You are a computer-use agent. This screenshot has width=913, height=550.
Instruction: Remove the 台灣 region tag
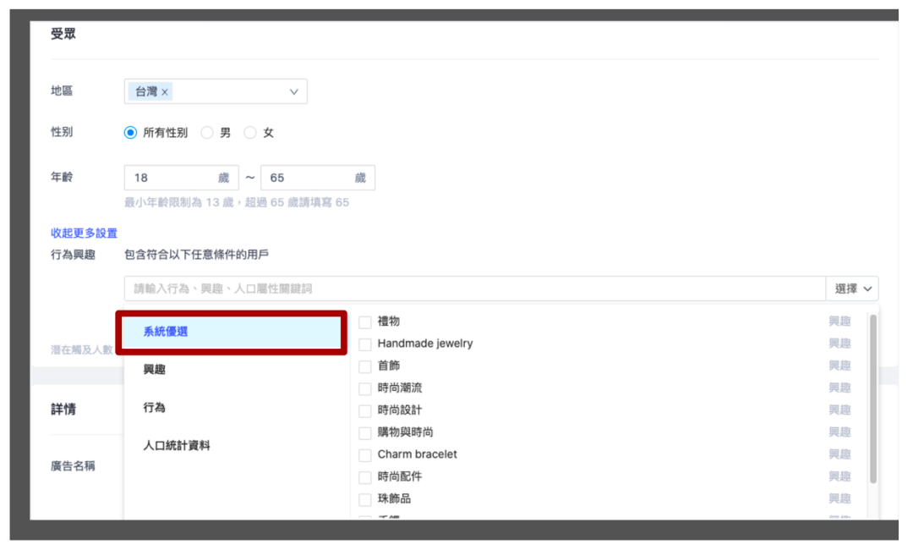tap(166, 91)
